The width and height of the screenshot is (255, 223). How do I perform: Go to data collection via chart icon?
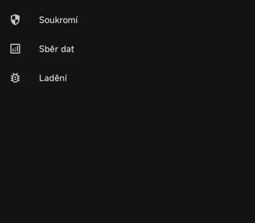click(x=15, y=49)
